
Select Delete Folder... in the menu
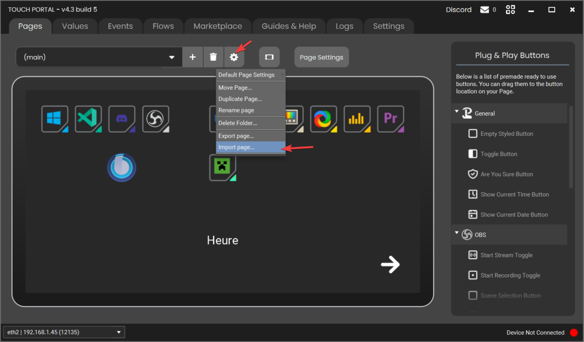[251, 123]
